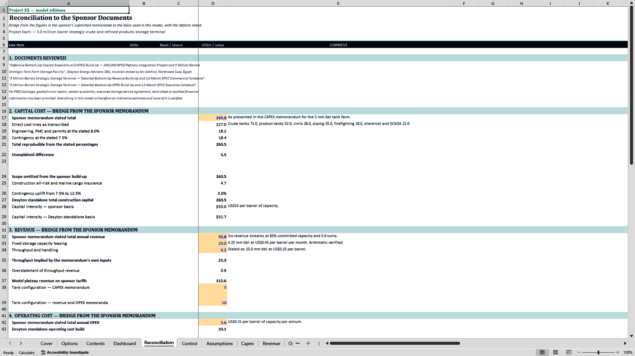
Task: Click stated annual revenue value 32.8
Action: 213,237
